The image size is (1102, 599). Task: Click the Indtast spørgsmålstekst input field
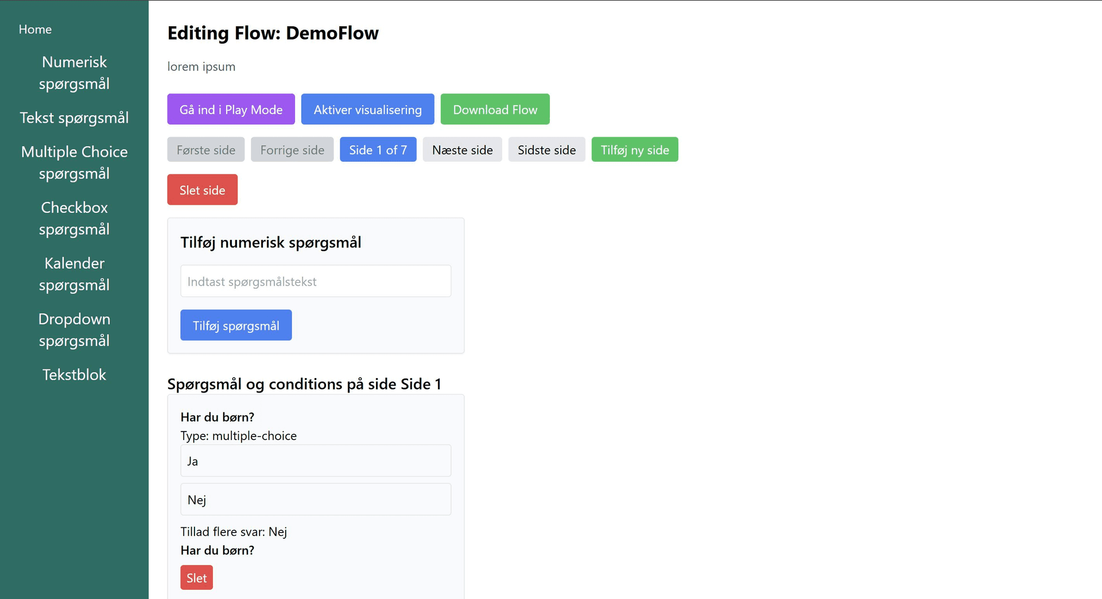(316, 281)
